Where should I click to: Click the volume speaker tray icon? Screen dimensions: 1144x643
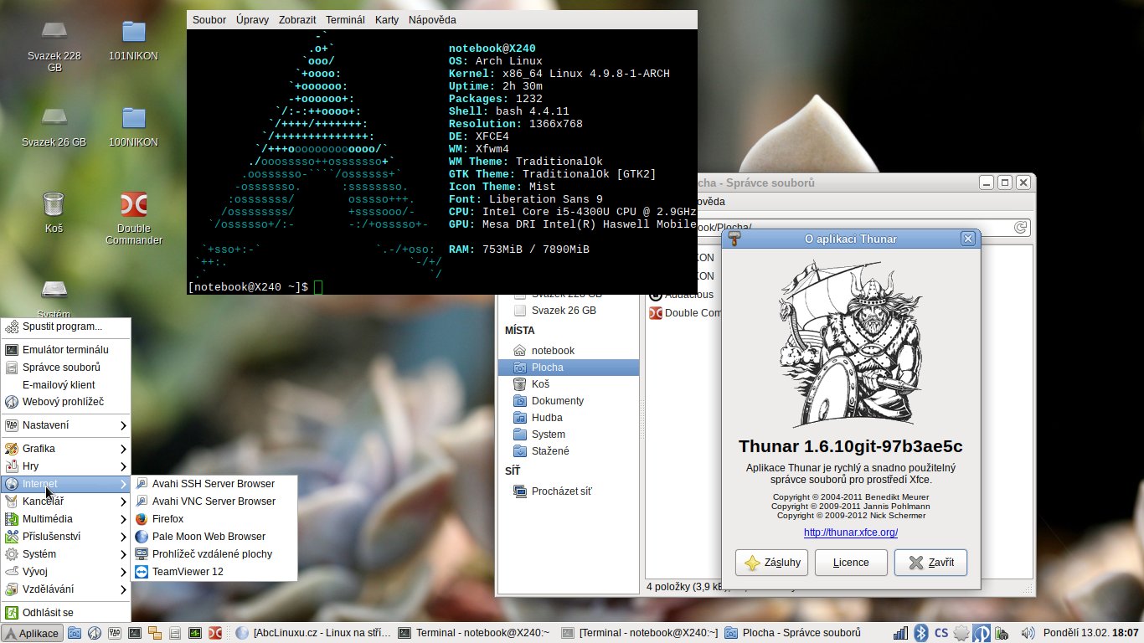click(x=1028, y=633)
